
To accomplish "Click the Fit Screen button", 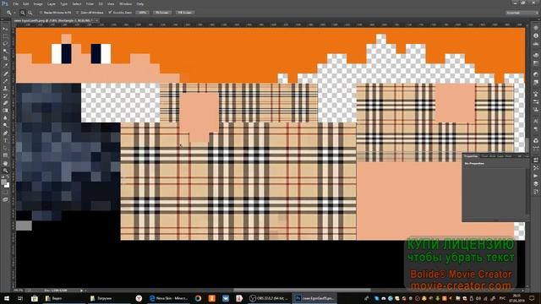I will pyautogui.click(x=161, y=13).
